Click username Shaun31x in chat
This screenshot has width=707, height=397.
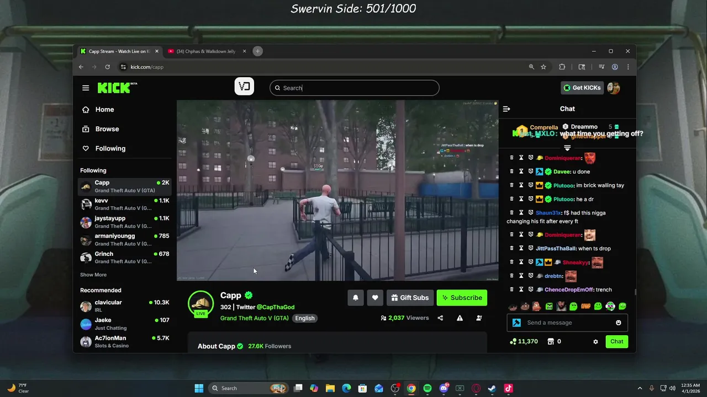548,213
